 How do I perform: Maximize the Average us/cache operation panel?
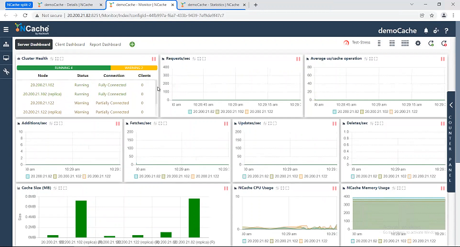[x=376, y=58]
